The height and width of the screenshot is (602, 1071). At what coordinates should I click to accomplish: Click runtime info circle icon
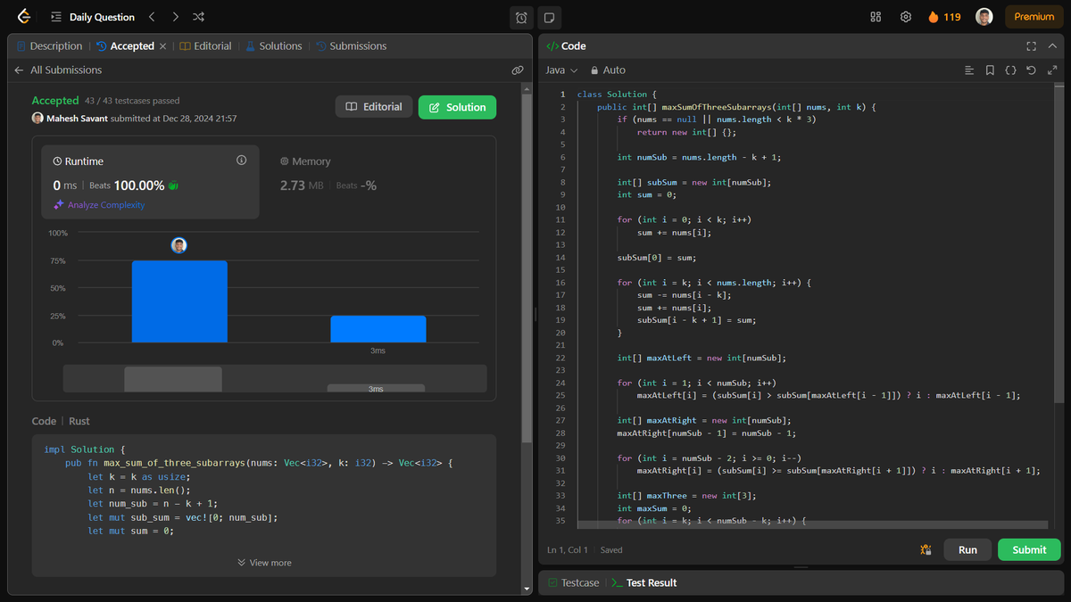pyautogui.click(x=241, y=161)
